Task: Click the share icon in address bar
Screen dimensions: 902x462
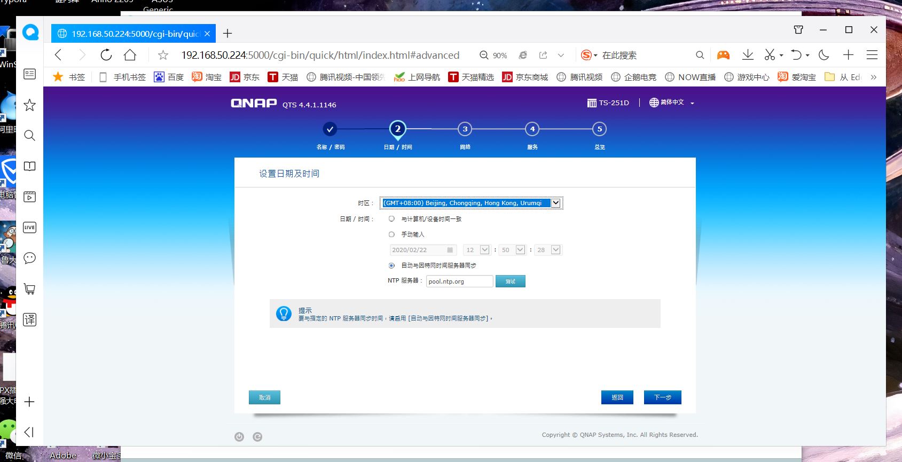Action: tap(543, 55)
